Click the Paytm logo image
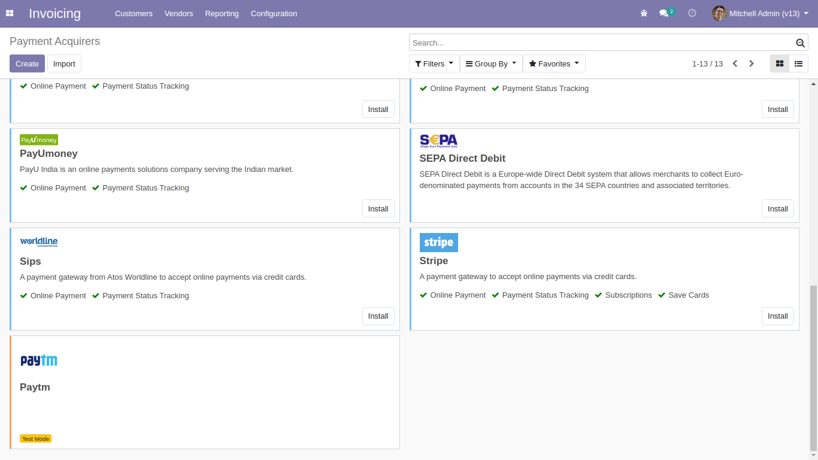 tap(39, 360)
